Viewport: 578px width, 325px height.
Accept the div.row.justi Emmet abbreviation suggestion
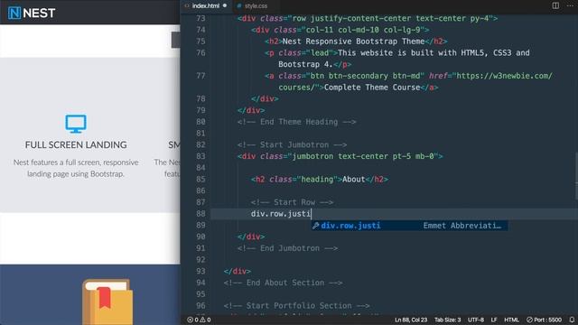pyautogui.click(x=409, y=226)
